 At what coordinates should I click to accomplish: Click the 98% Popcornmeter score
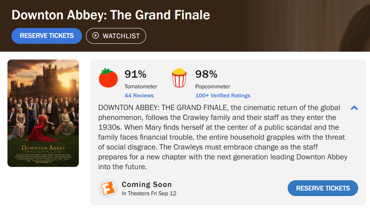[x=206, y=74]
